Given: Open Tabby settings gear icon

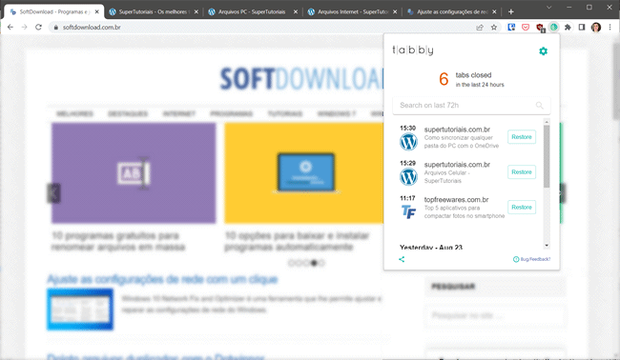Looking at the screenshot, I should (x=543, y=50).
